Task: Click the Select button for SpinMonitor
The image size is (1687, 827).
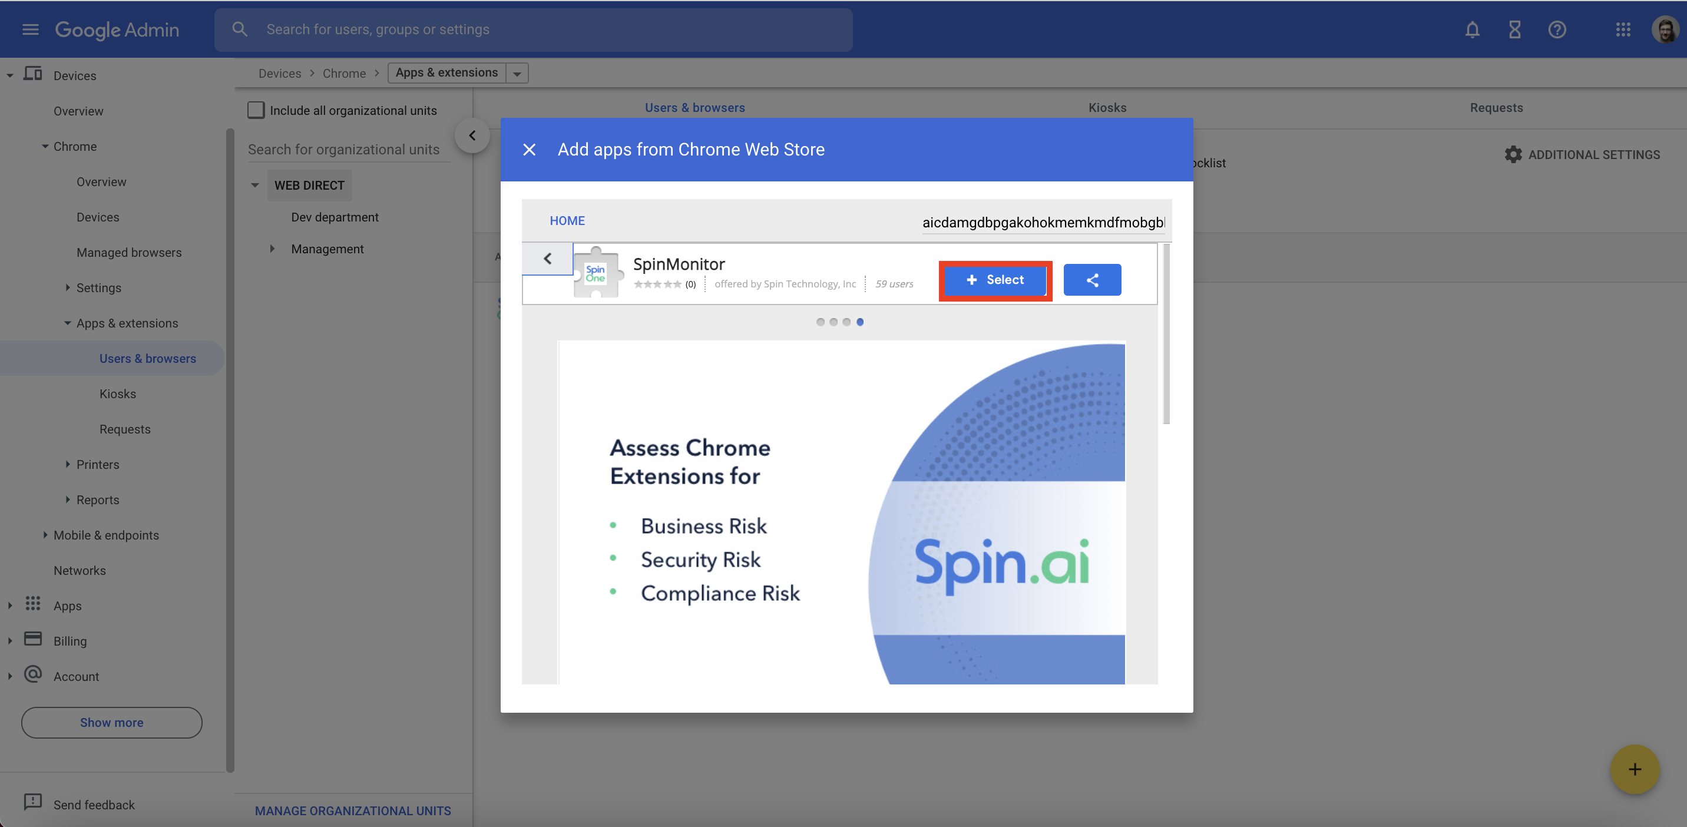Action: pos(995,280)
